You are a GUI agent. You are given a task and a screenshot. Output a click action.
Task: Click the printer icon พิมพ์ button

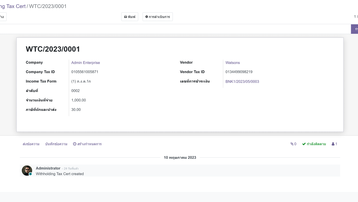pos(129,17)
